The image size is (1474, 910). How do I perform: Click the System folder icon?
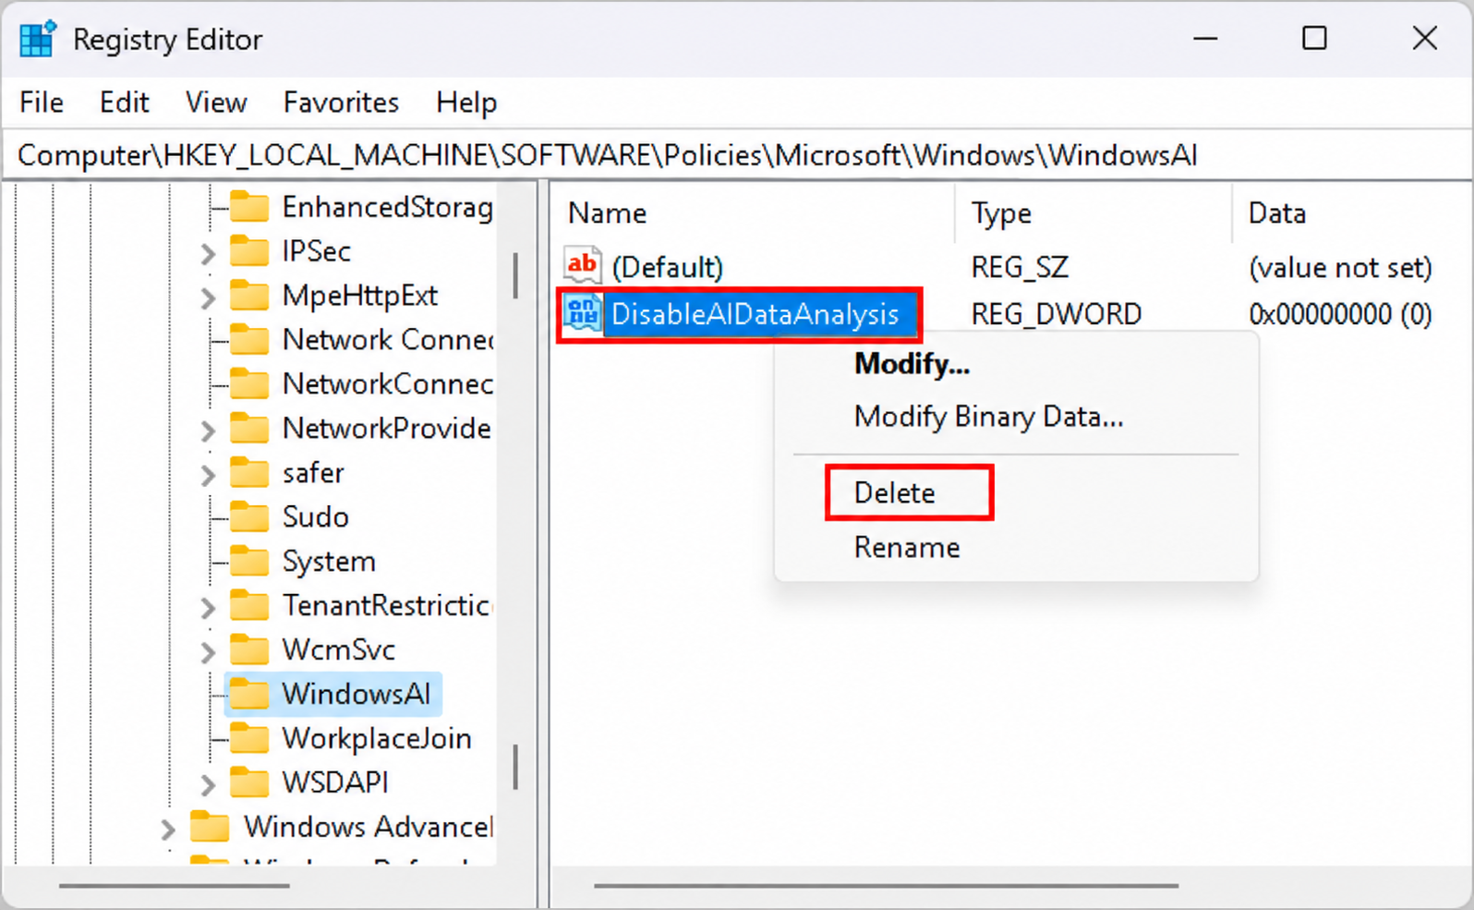coord(249,562)
